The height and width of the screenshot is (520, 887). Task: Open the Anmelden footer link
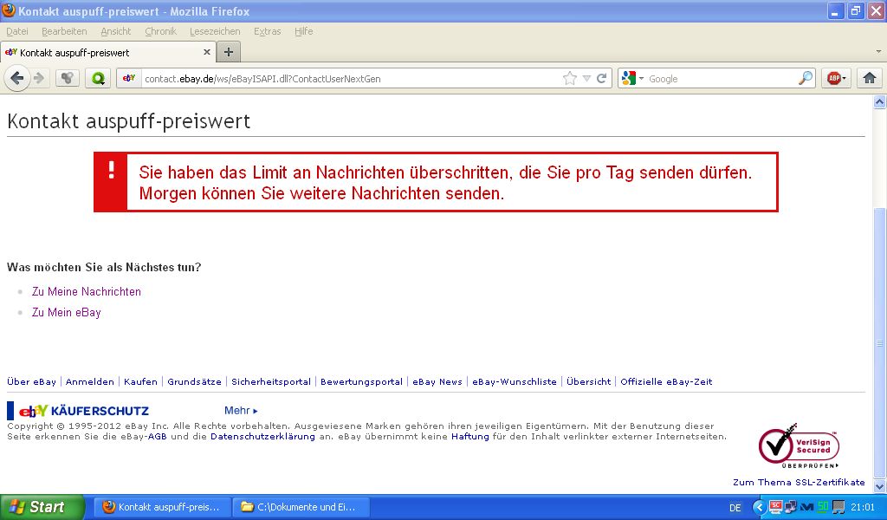click(x=90, y=382)
